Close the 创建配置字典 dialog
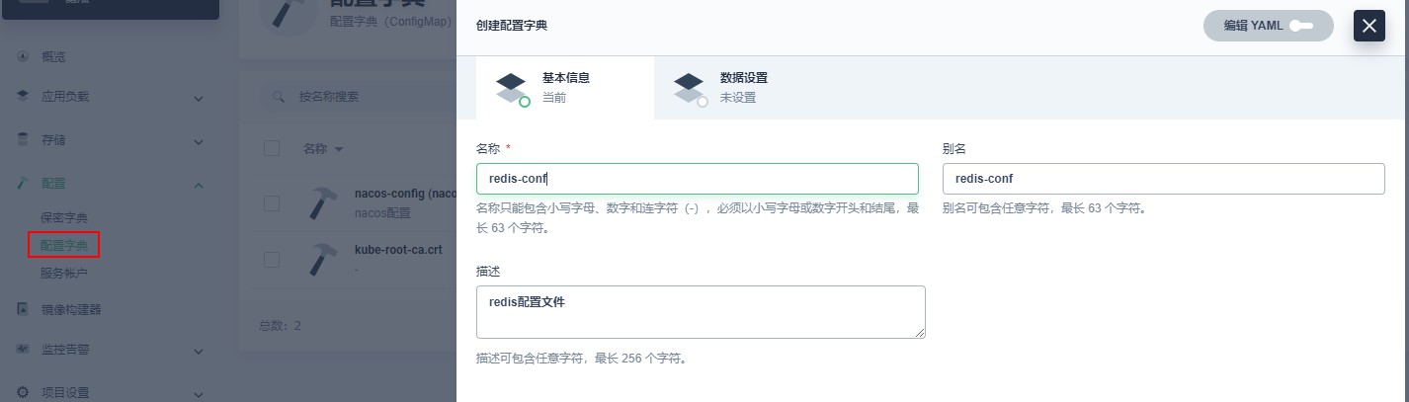This screenshot has width=1409, height=402. [x=1369, y=26]
